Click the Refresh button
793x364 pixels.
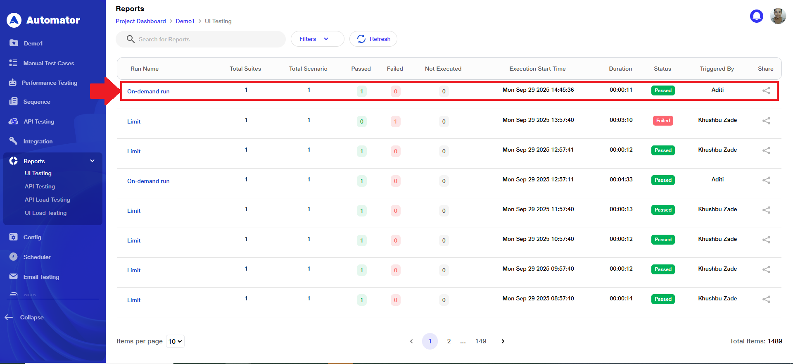373,39
